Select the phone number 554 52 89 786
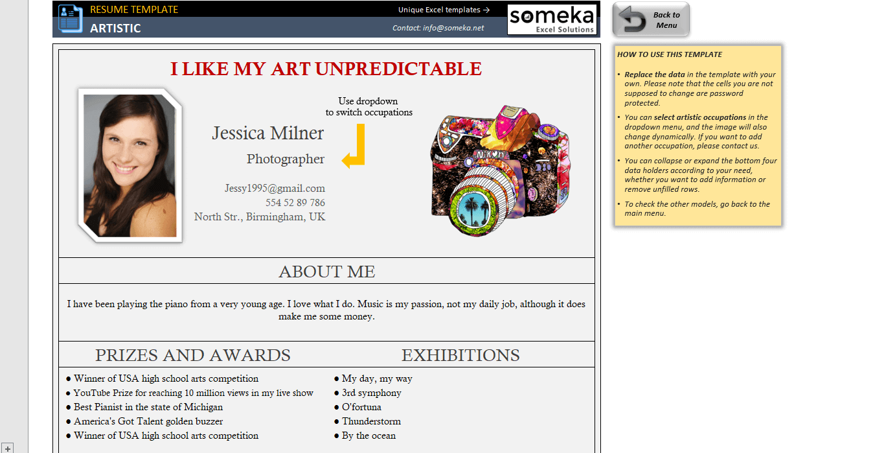 [295, 203]
